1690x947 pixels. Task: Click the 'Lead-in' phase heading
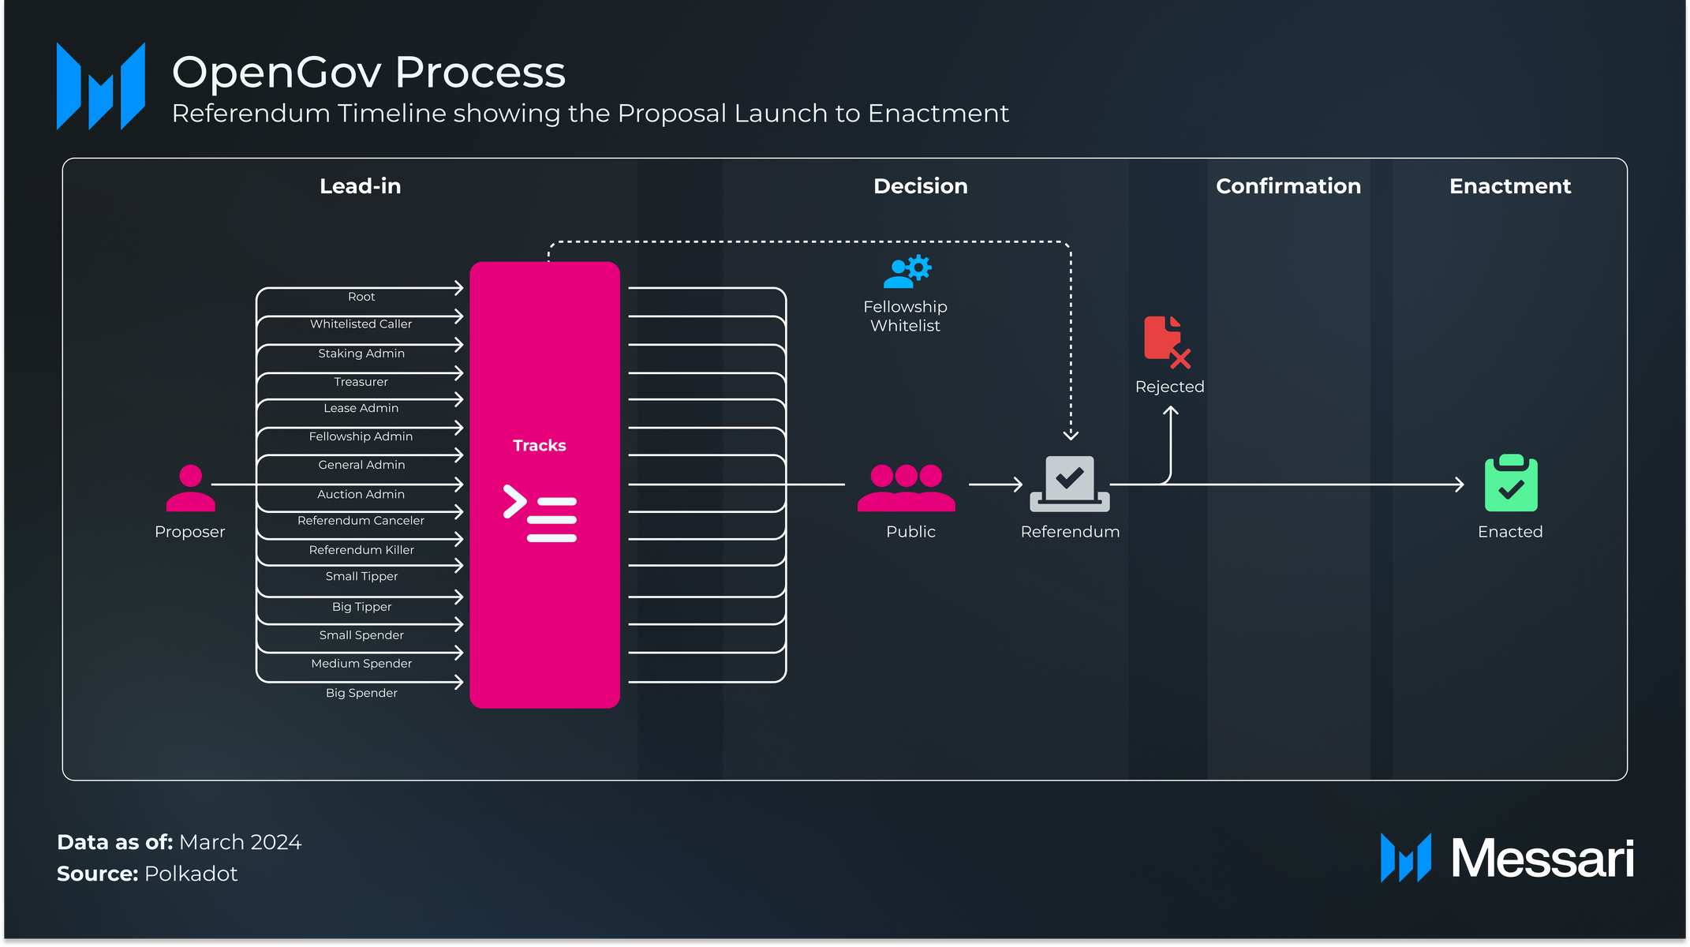(x=361, y=186)
